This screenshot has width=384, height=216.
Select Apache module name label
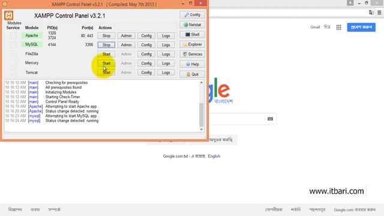pyautogui.click(x=32, y=35)
